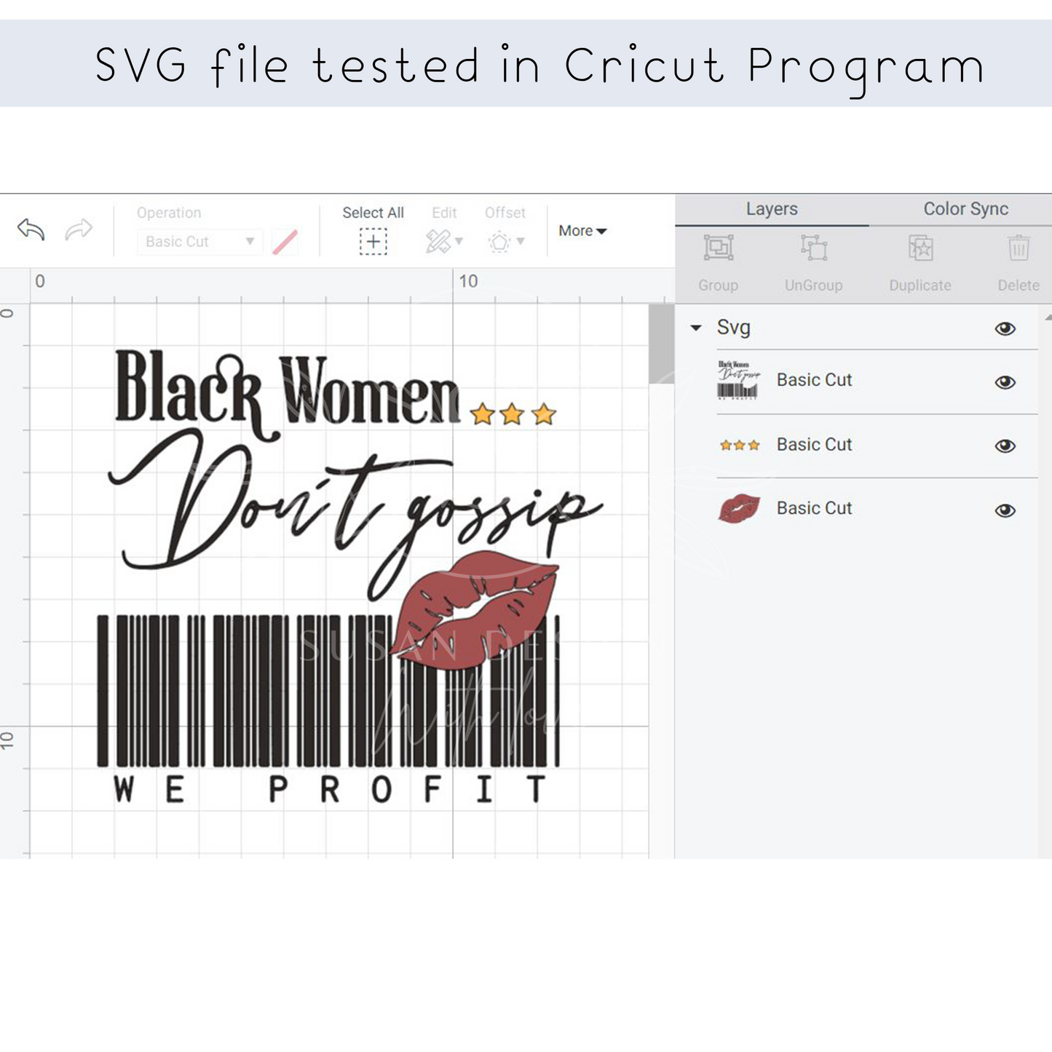Open the Offset dropdown arrow
This screenshot has width=1052, height=1052.
tap(521, 241)
